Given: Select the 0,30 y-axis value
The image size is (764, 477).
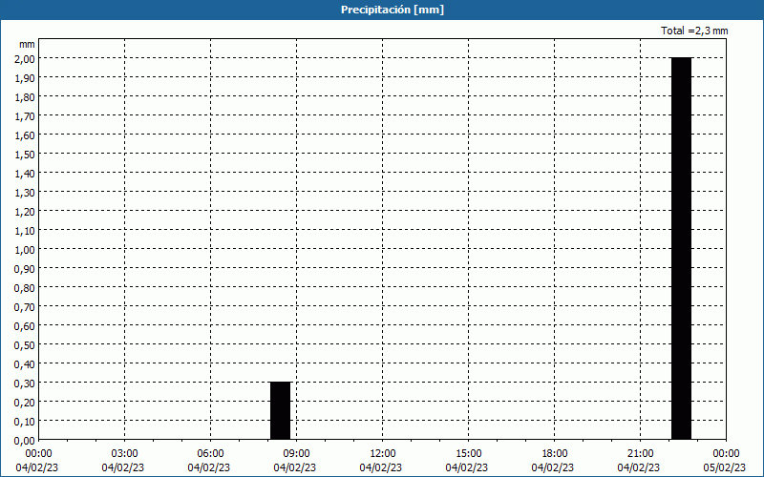Looking at the screenshot, I should (x=26, y=384).
